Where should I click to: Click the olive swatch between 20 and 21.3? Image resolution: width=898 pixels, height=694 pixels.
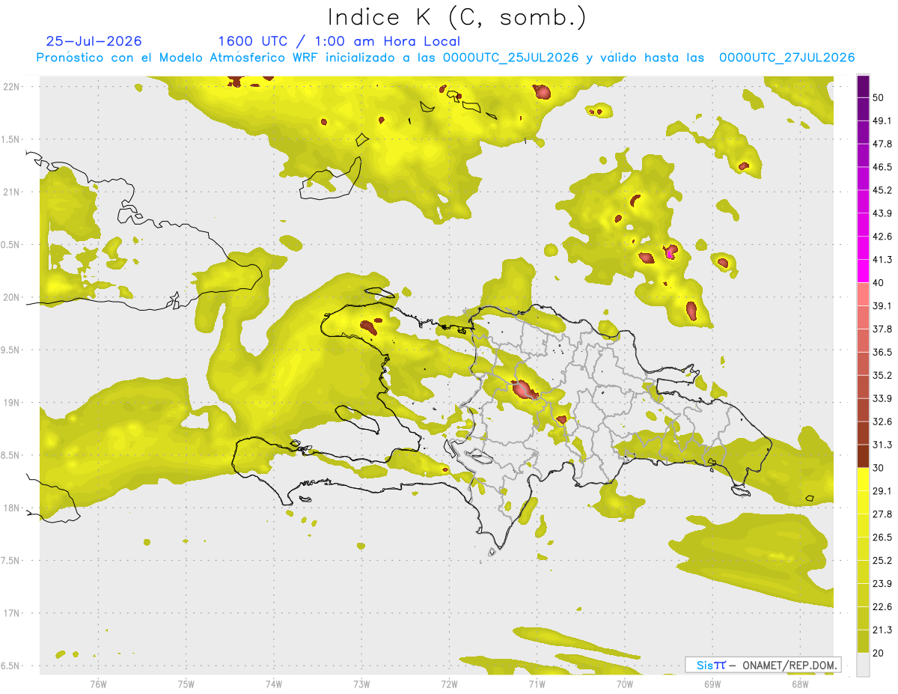[x=863, y=641]
